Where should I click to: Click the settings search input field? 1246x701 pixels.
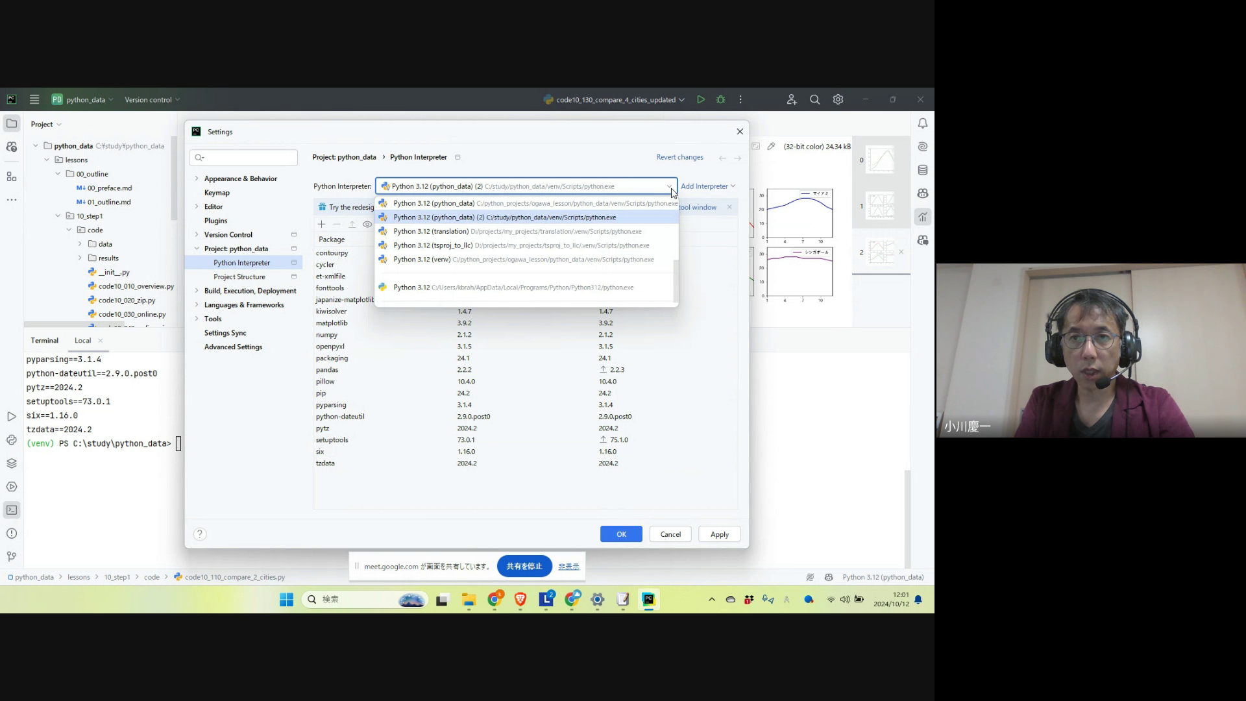coord(247,157)
